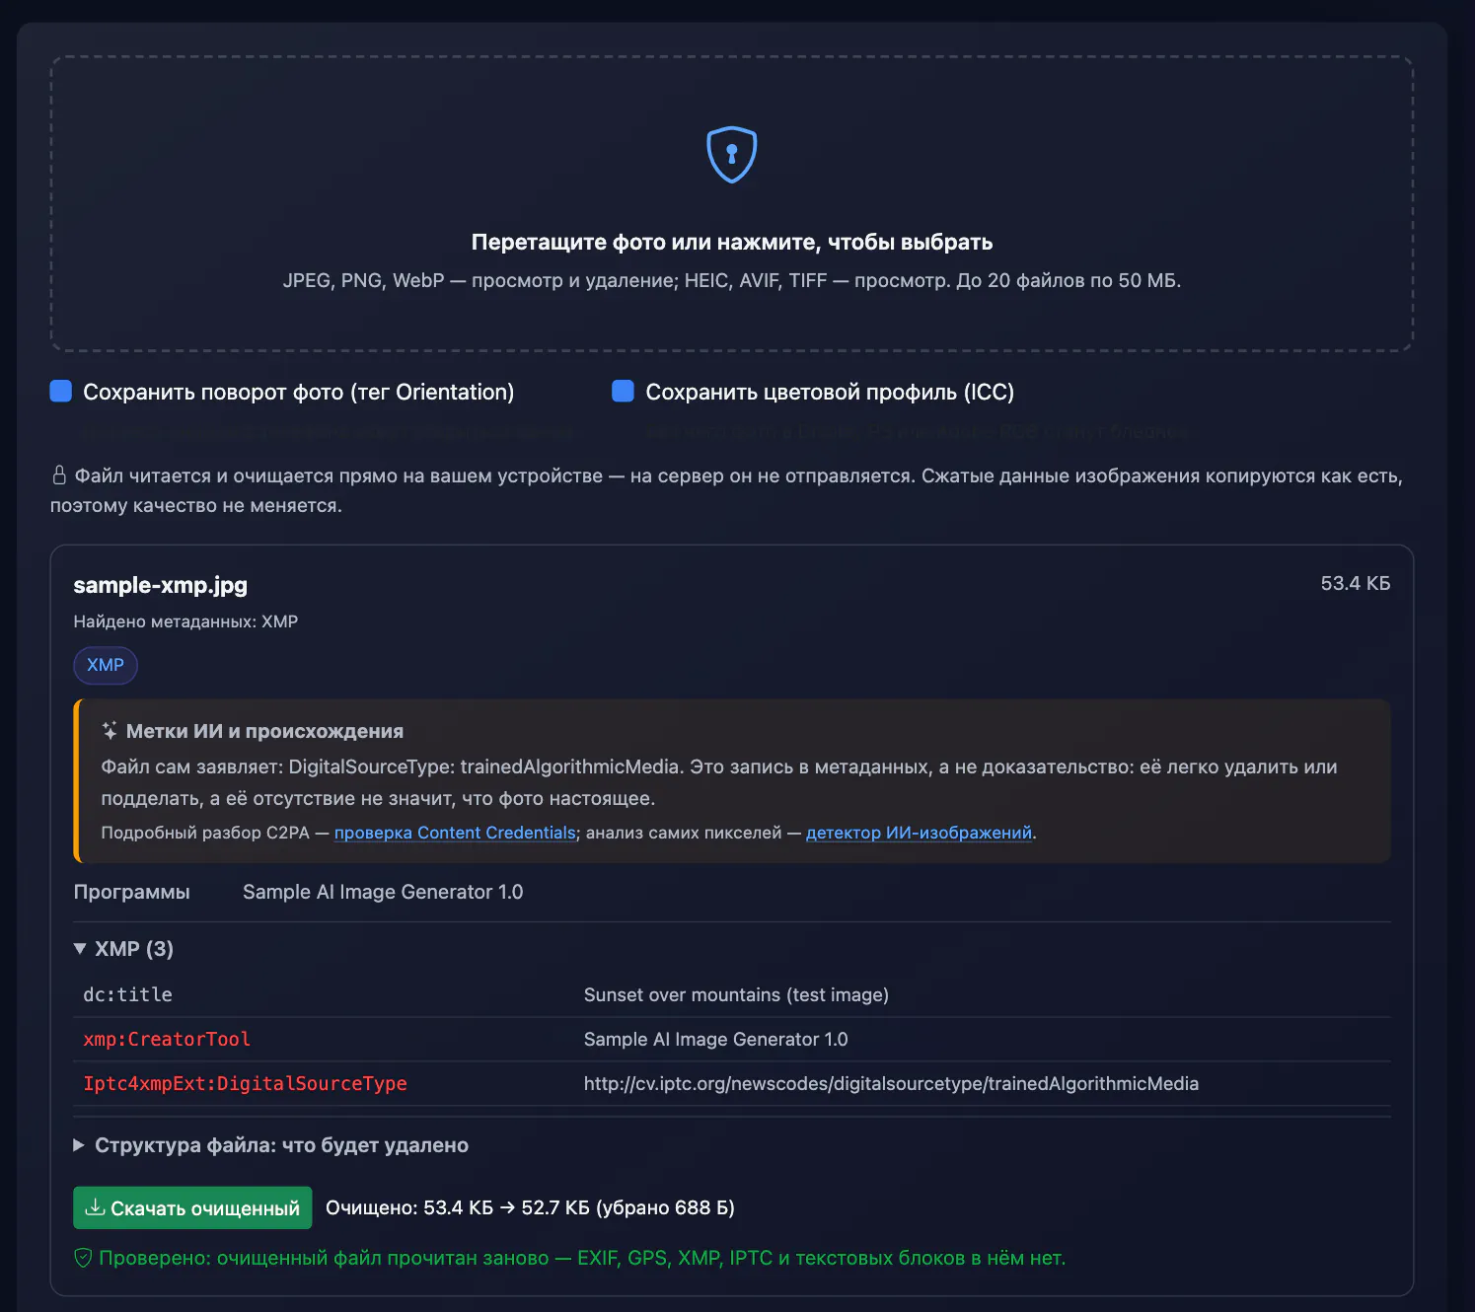1475x1312 pixels.
Task: Click the padlock icon beside privacy note
Action: 59,475
